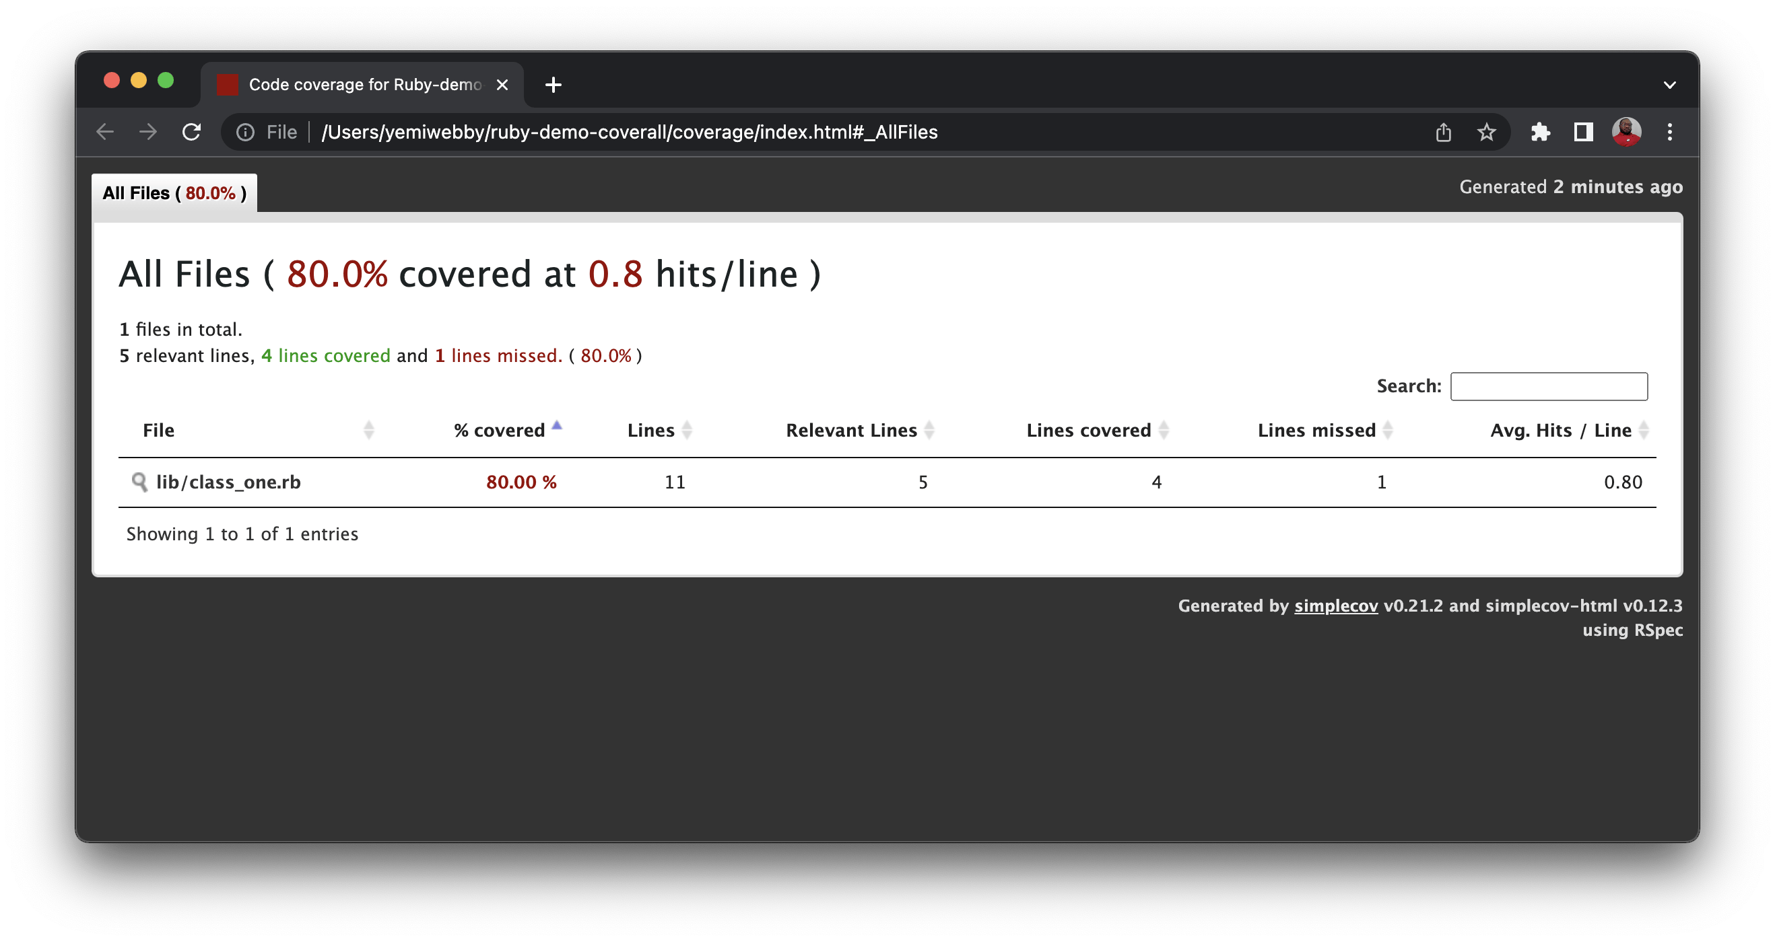1775x942 pixels.
Task: Select the lib/class_one.rb file entry
Action: click(229, 481)
